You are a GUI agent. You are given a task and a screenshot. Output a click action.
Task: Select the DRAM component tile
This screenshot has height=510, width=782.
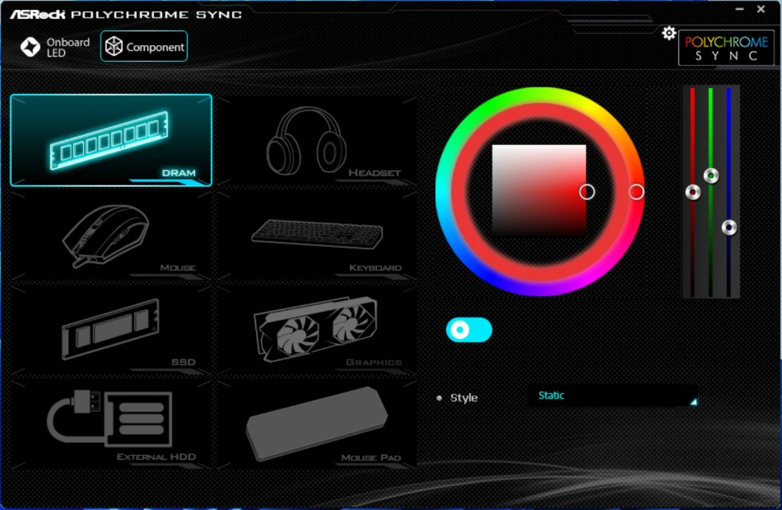111,140
